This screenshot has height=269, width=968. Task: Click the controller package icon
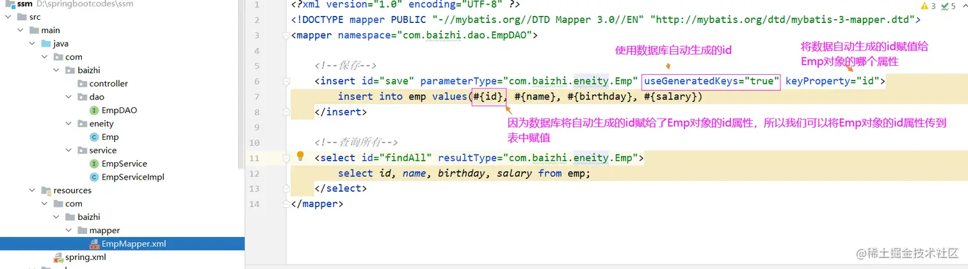(x=82, y=84)
